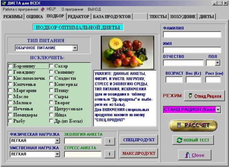Click the СПЕЦ.ПРОДУКТ button
Image resolution: width=229 pixels, height=167 pixels.
tap(139, 140)
